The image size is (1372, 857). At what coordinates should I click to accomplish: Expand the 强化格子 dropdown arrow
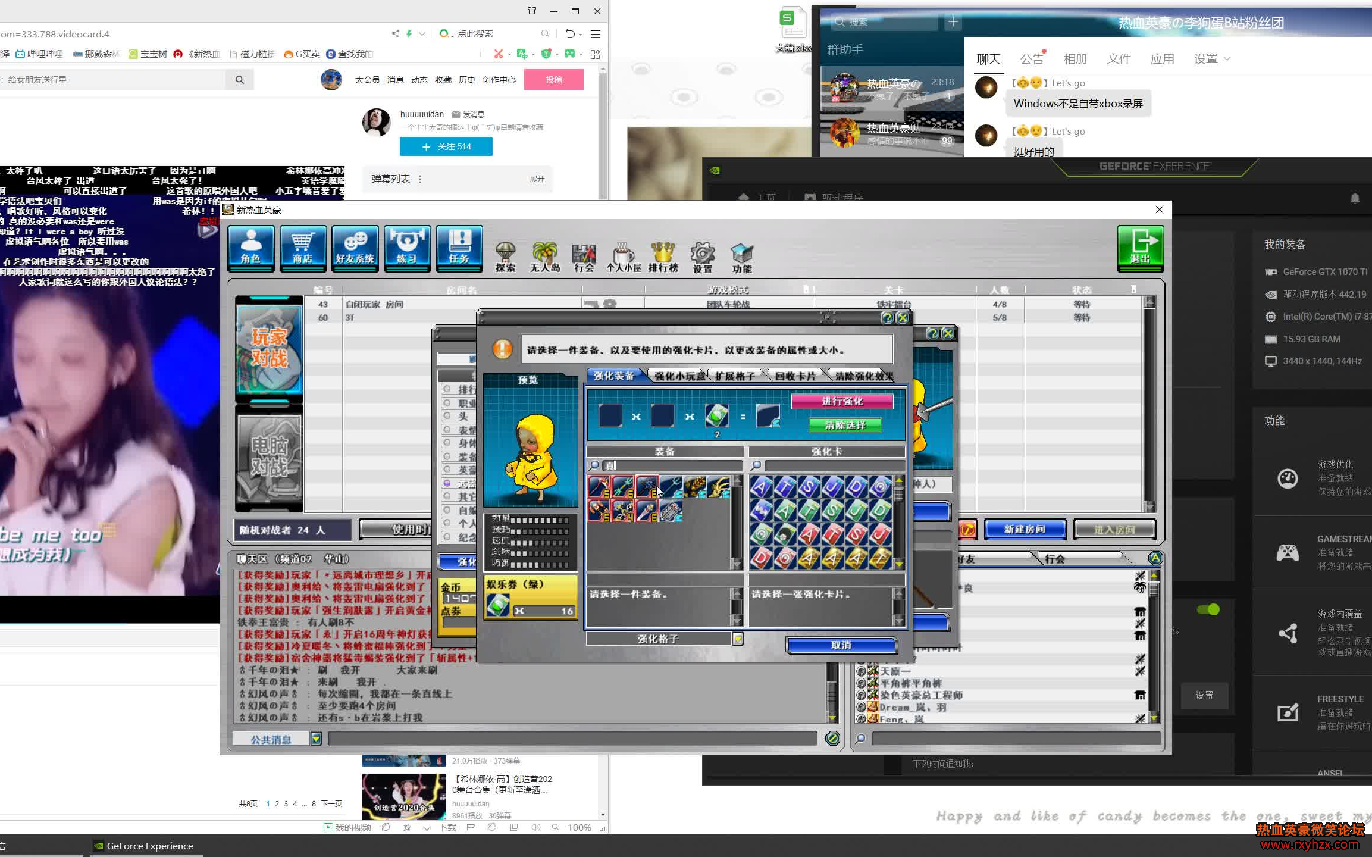[738, 639]
